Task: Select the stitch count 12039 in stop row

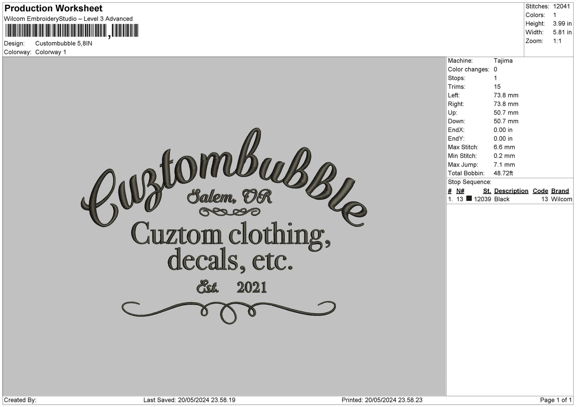Action: (482, 199)
